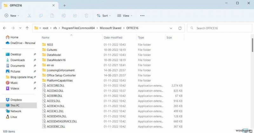This screenshot has width=254, height=133.
Task: Open the See more three-dots menu
Action: pyautogui.click(x=142, y=15)
